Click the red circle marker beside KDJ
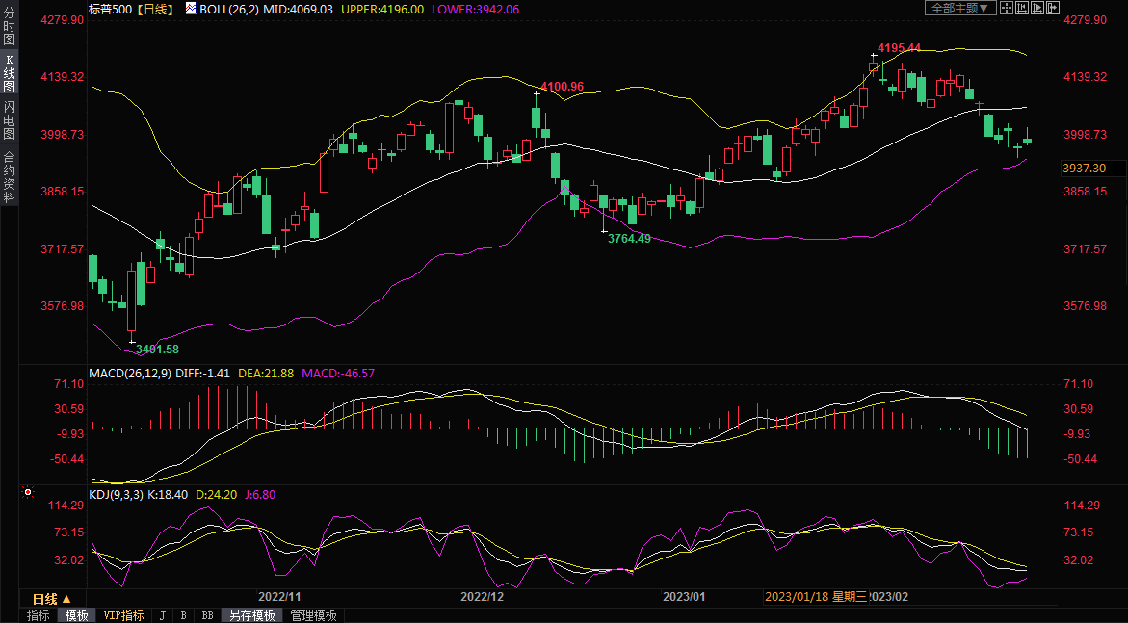 point(28,492)
